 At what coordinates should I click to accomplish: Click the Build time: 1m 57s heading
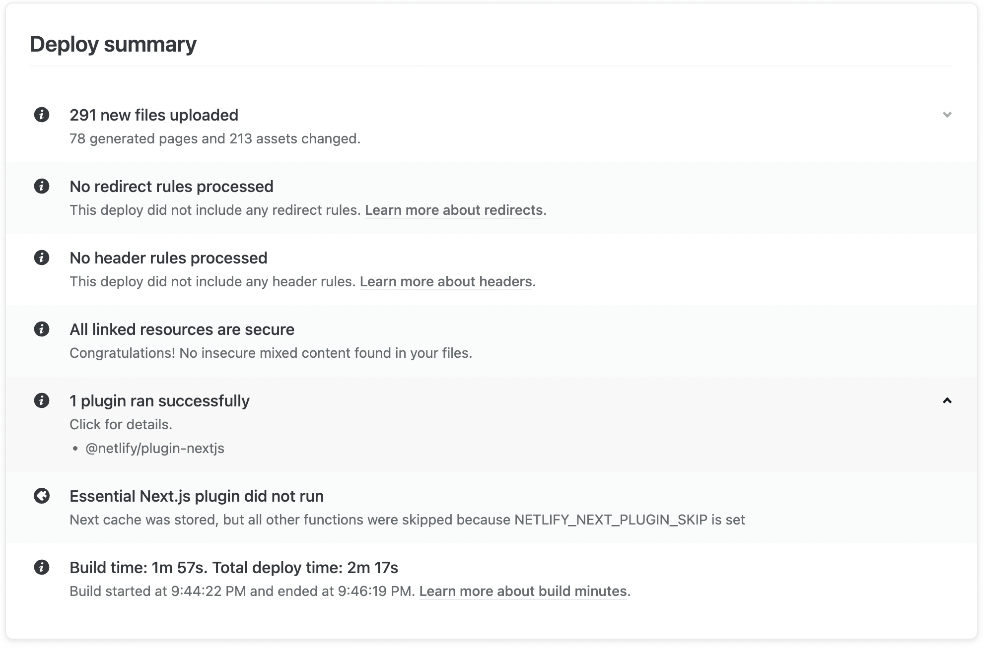(235, 567)
